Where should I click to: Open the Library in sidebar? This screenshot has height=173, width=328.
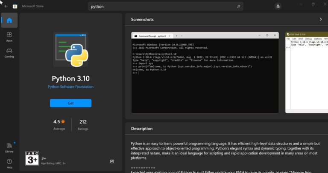pos(9,148)
